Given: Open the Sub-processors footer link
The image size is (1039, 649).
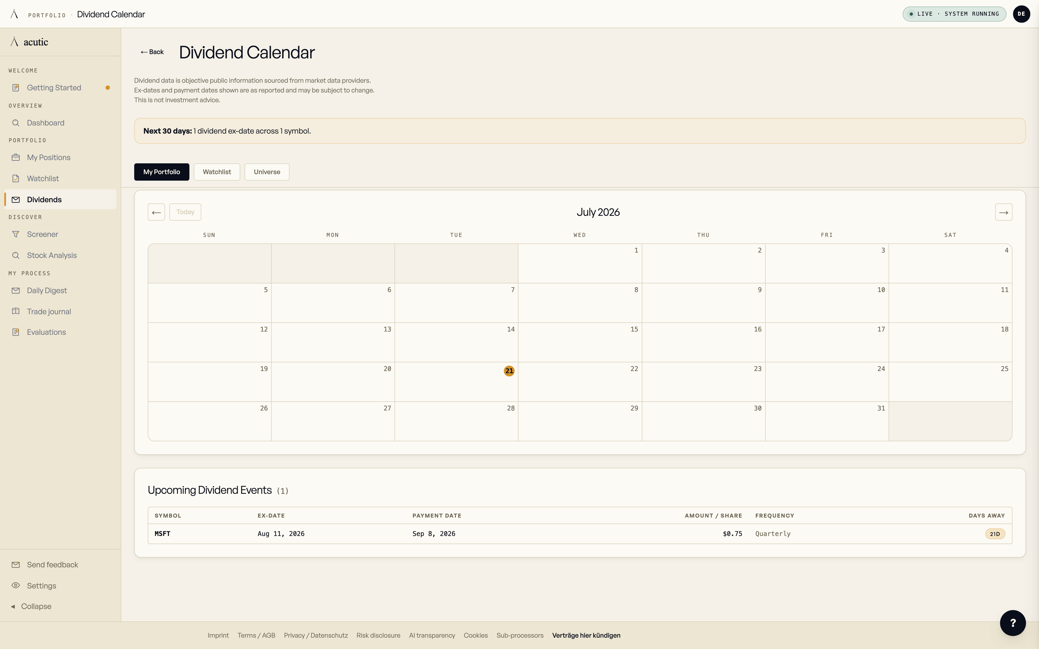Looking at the screenshot, I should pos(520,635).
